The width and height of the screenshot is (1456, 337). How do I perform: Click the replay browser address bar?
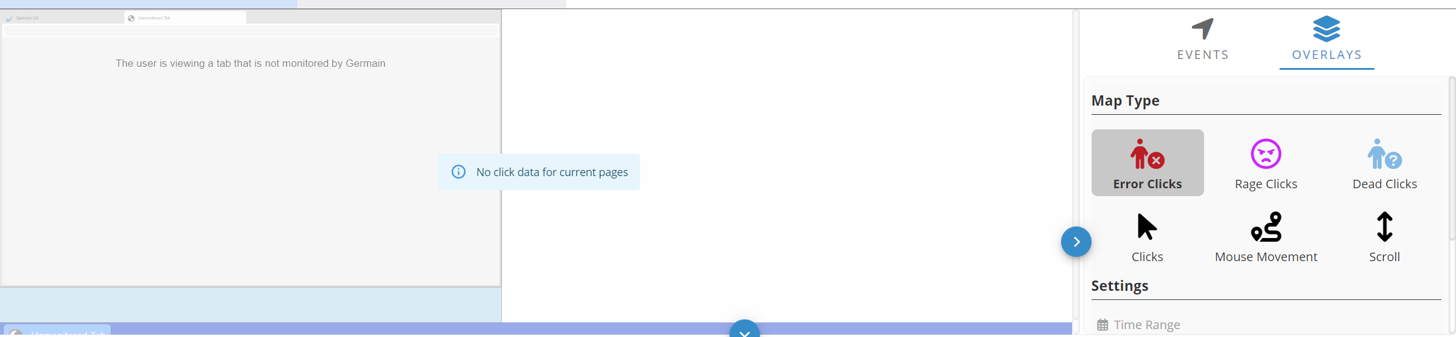coord(251,31)
